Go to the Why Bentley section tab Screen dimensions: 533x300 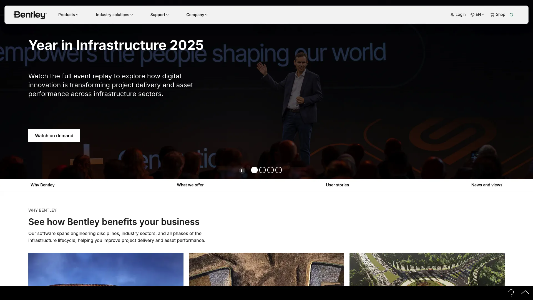point(42,185)
